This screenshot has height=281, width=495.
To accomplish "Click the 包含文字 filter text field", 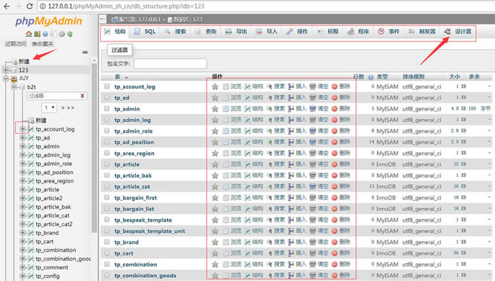I will tap(170, 64).
